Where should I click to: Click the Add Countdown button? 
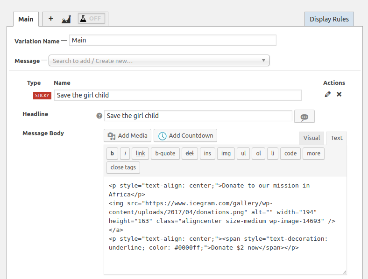pyautogui.click(x=185, y=135)
